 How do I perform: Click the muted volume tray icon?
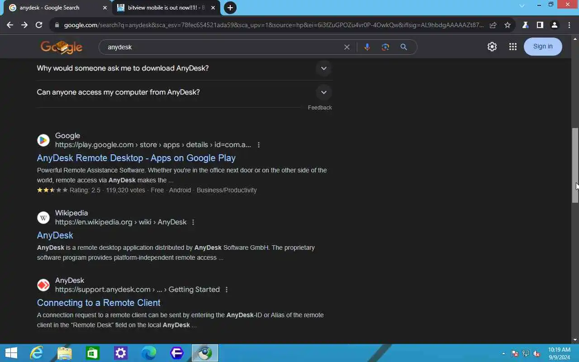(x=536, y=353)
